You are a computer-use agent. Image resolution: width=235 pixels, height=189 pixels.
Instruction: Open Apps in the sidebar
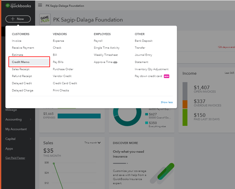point(9,149)
